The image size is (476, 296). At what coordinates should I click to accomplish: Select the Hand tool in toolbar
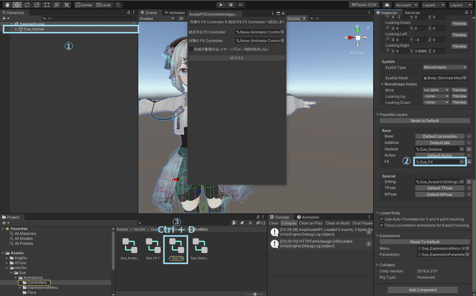(x=7, y=5)
